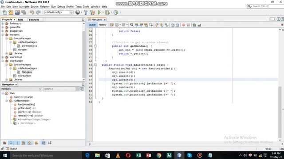Click the Save All toolbar icon
Image resolution: width=284 pixels, height=159 pixels.
24,12
